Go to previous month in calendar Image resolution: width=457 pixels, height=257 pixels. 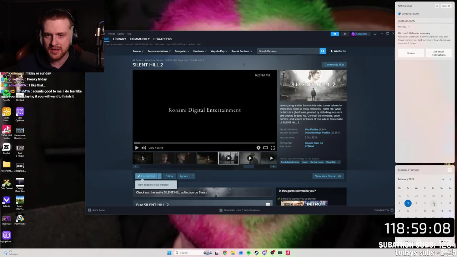pyautogui.click(x=443, y=179)
